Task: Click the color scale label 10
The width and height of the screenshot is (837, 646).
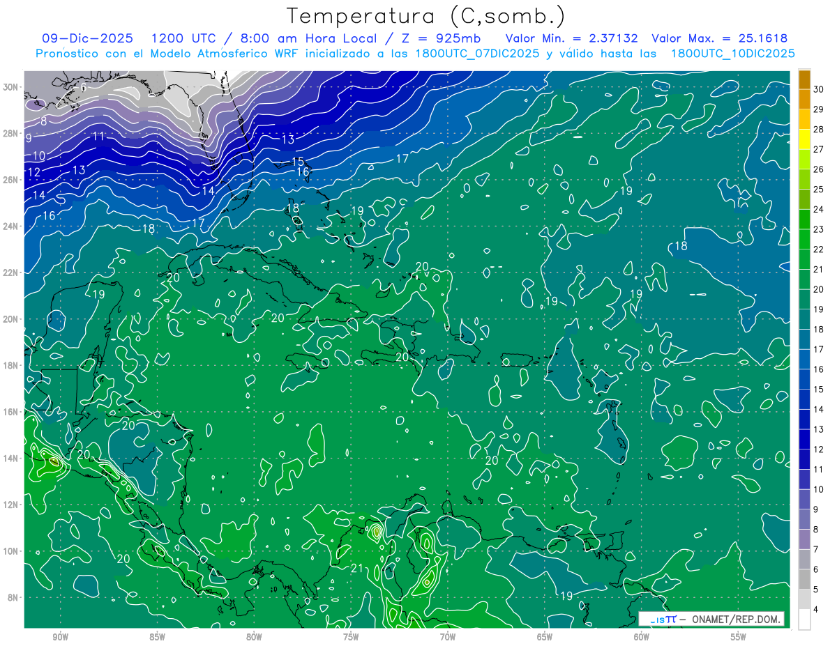Action: tap(819, 489)
